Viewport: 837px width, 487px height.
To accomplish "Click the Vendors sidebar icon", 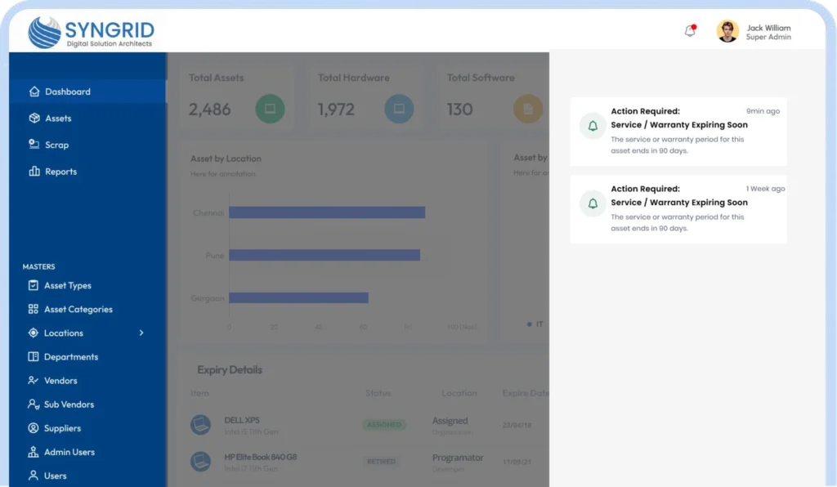I will (33, 381).
